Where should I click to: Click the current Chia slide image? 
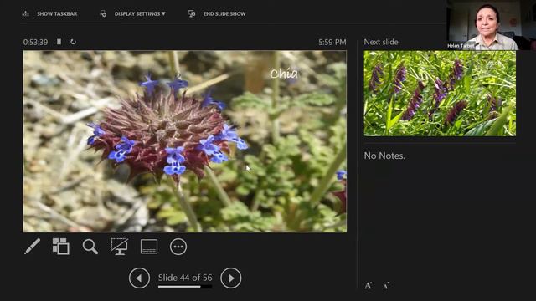click(185, 141)
